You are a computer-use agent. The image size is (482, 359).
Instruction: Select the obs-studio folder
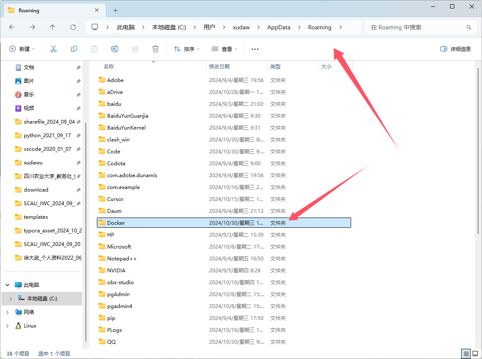coord(224,282)
